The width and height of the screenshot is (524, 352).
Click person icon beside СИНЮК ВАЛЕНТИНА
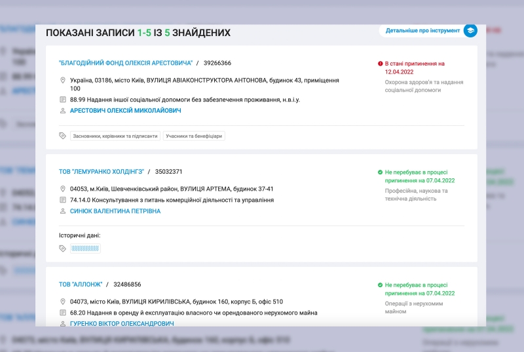click(x=62, y=211)
